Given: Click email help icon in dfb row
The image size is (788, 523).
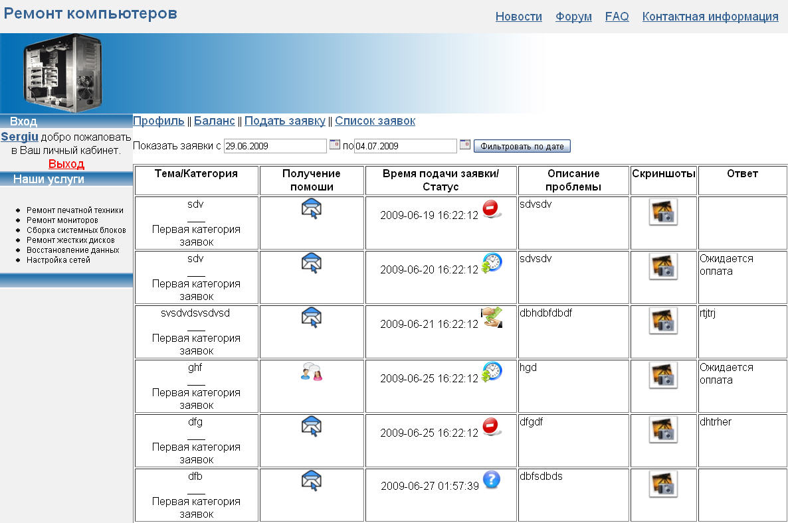Looking at the screenshot, I should pos(312,481).
